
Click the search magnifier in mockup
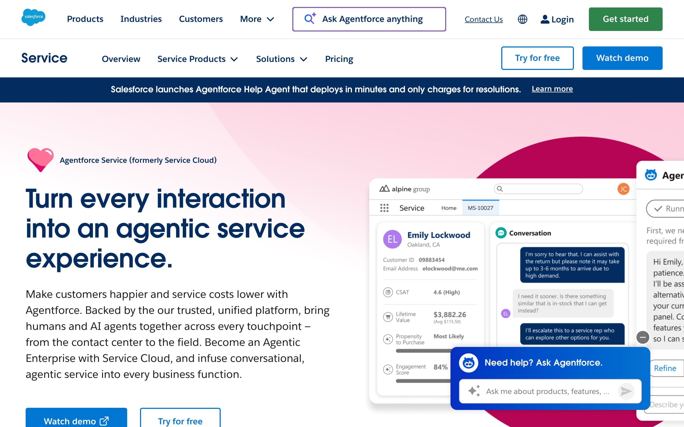[x=500, y=189]
